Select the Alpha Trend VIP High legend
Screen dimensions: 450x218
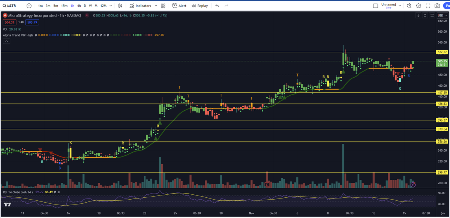[x=18, y=35]
